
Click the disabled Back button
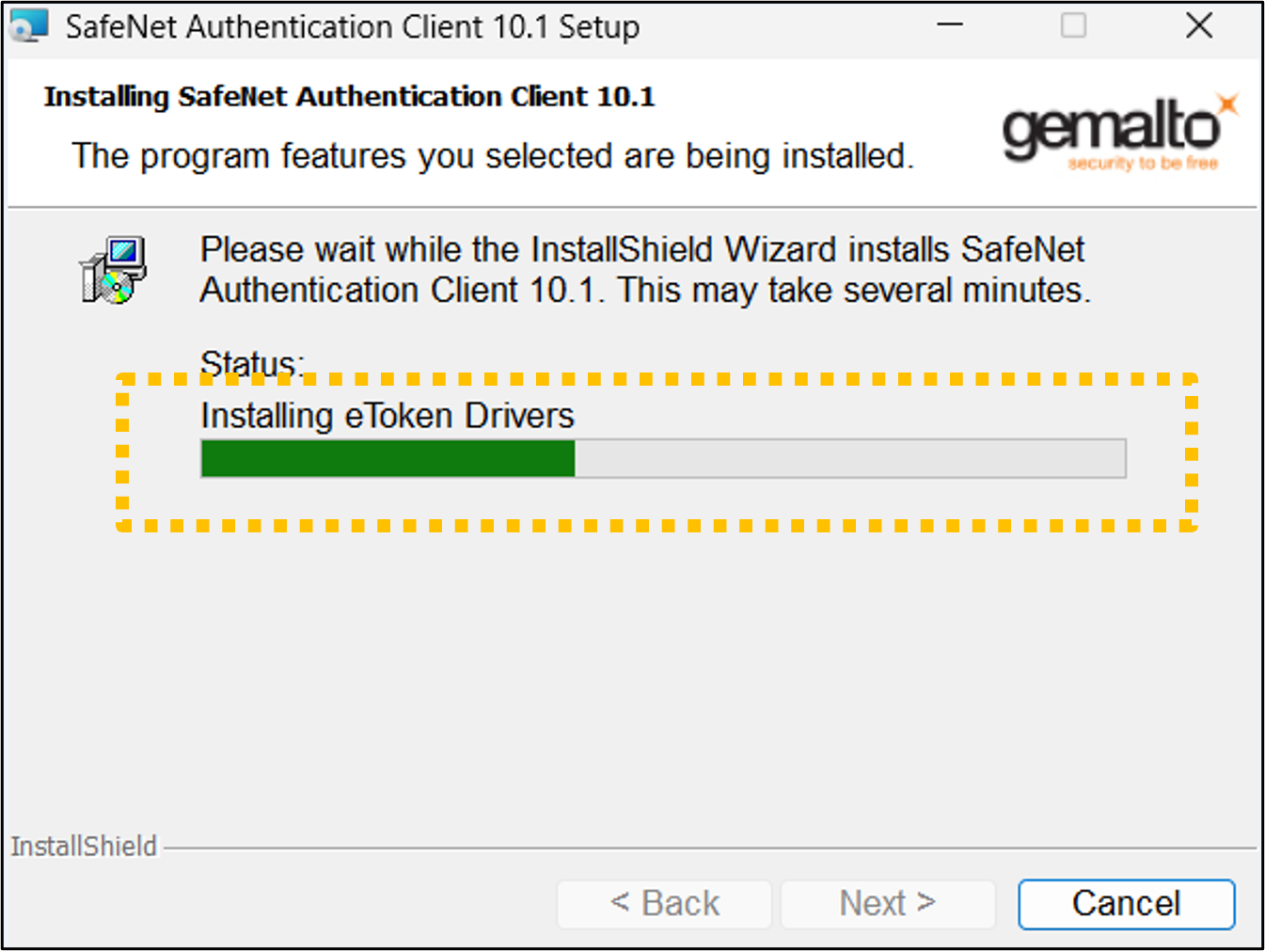click(664, 904)
